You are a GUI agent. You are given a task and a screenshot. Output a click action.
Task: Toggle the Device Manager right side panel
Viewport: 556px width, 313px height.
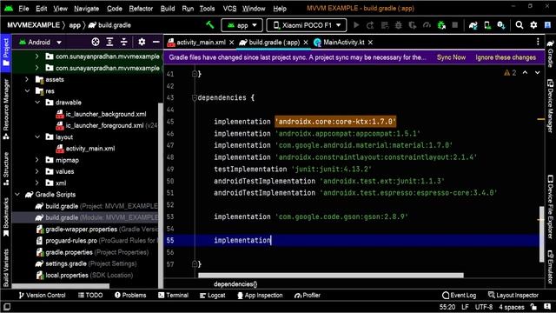550,106
